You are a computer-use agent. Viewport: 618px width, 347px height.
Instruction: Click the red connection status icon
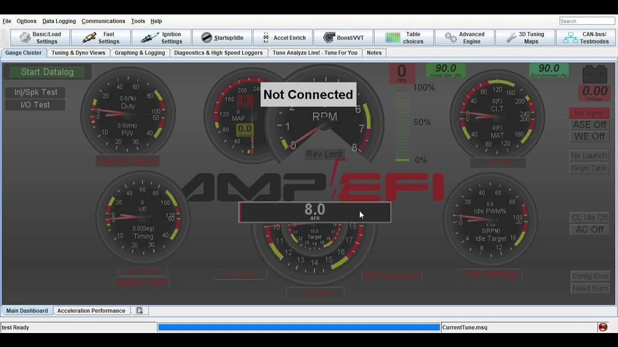pos(603,327)
